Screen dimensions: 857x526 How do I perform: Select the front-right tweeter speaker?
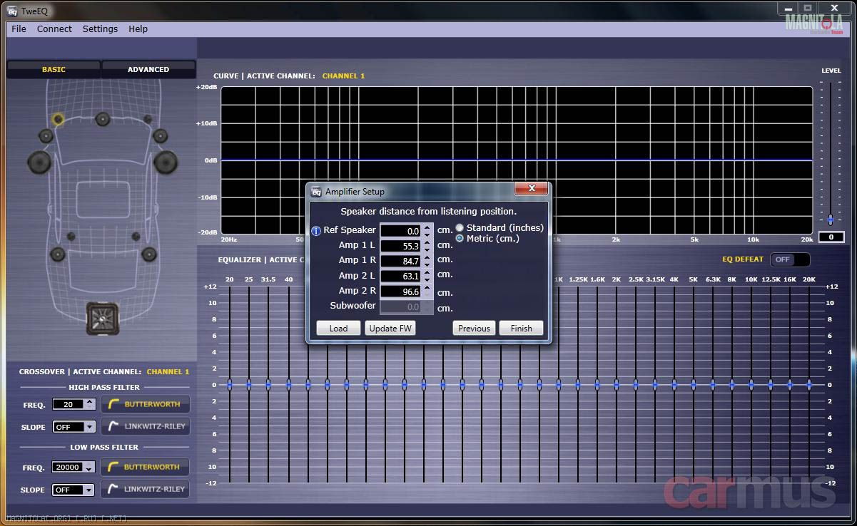tap(147, 119)
